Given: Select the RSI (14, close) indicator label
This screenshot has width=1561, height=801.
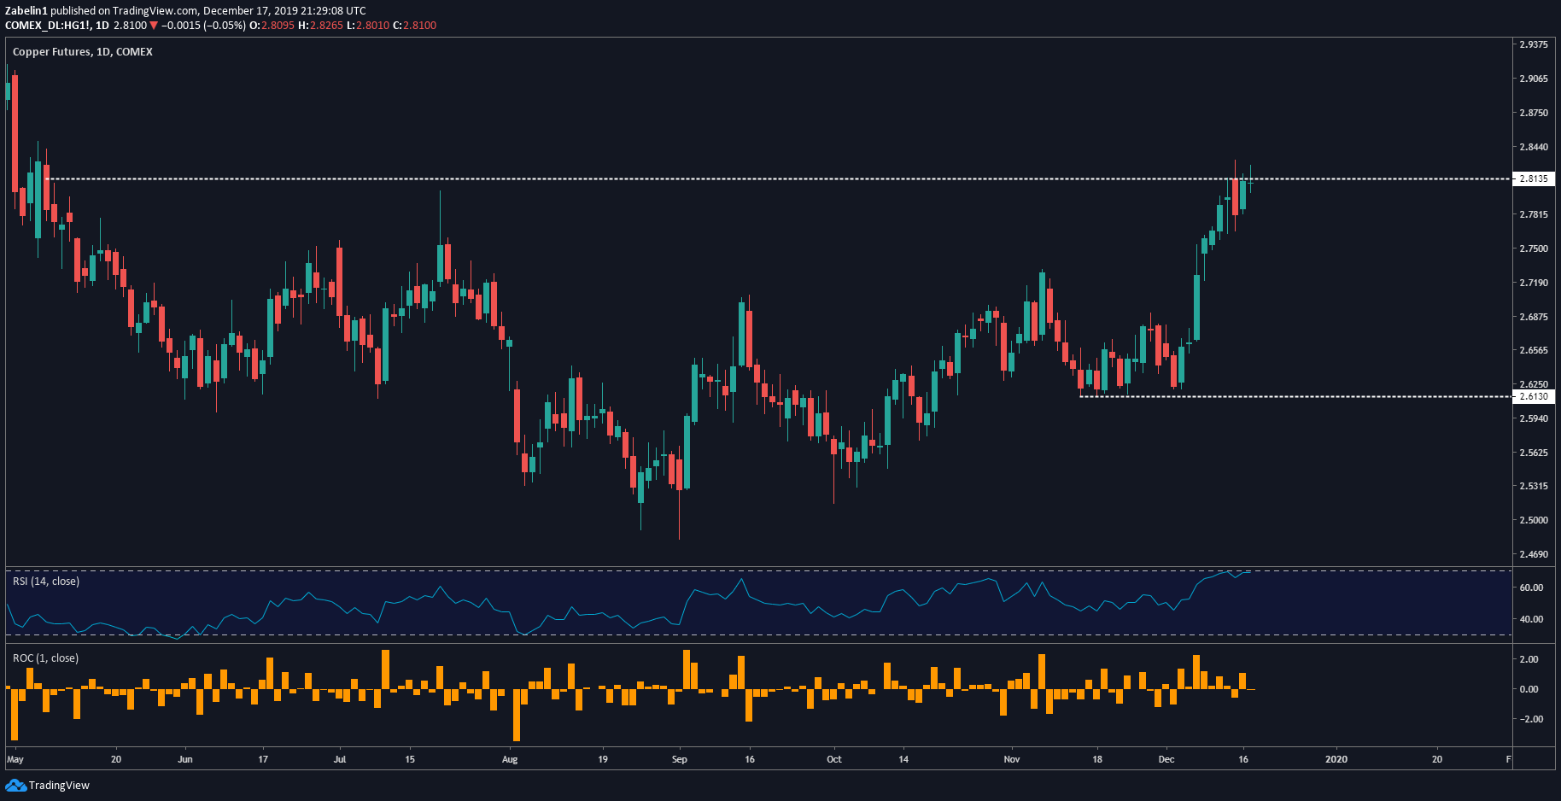Looking at the screenshot, I should point(44,581).
